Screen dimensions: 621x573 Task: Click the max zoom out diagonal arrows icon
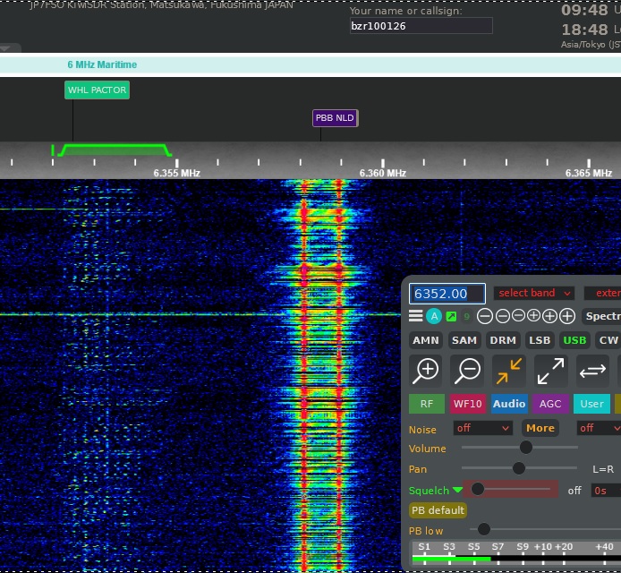click(x=550, y=370)
